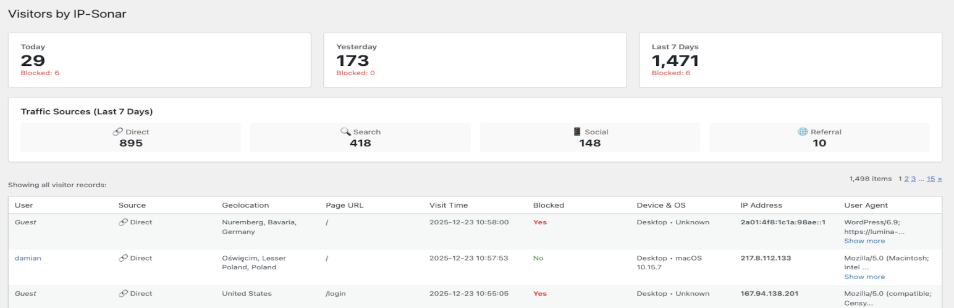Click the link icon in /login row Source

pos(123,294)
